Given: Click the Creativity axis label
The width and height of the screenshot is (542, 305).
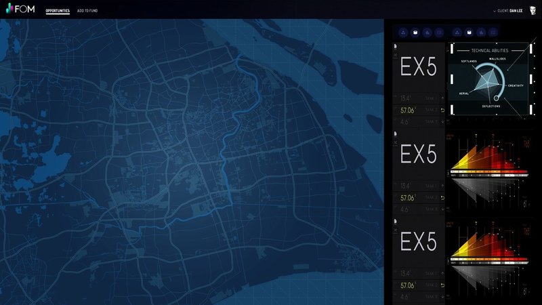Looking at the screenshot, I should 516,85.
